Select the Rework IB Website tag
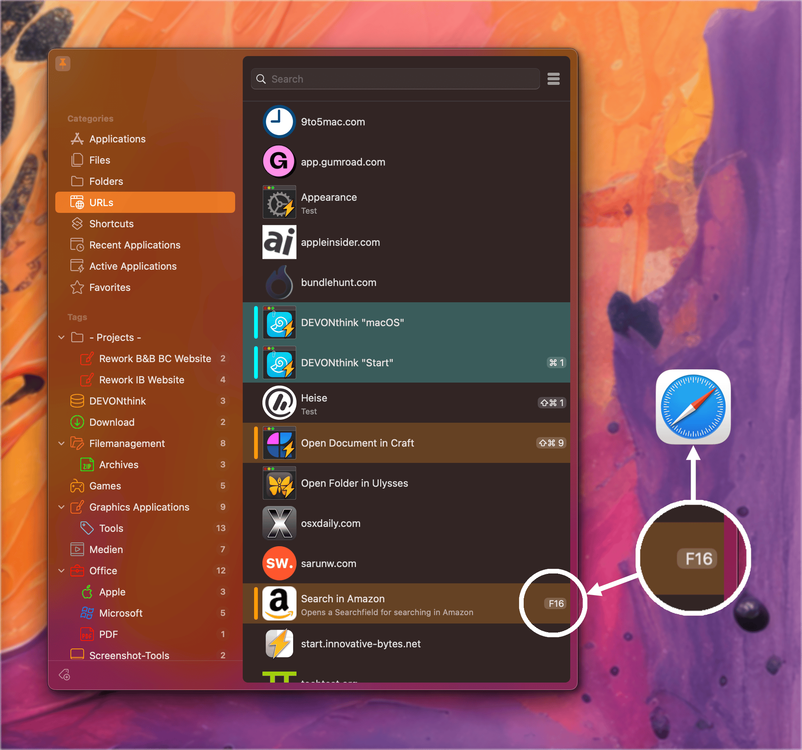Screen dimensions: 802x750 (x=145, y=380)
